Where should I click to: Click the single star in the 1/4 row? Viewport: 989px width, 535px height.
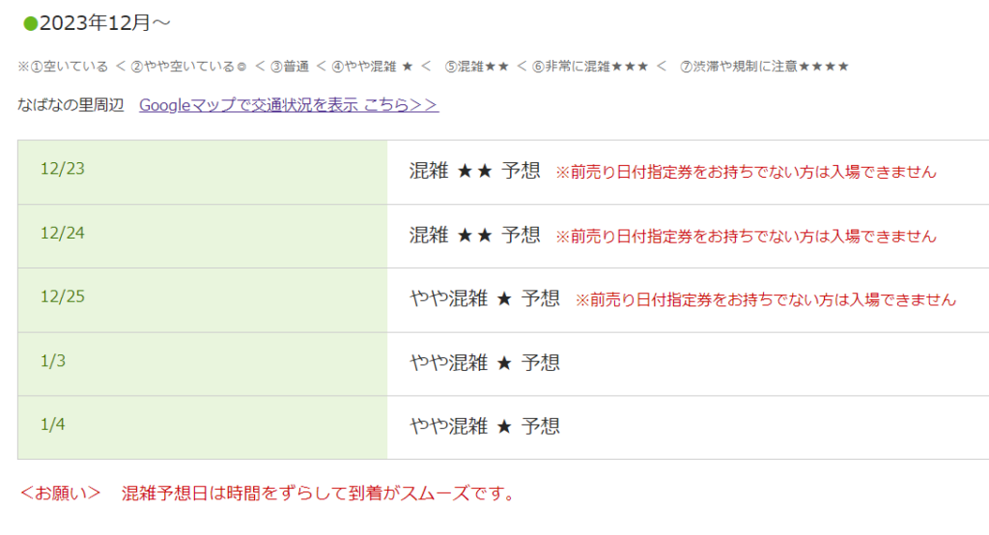coord(503,426)
